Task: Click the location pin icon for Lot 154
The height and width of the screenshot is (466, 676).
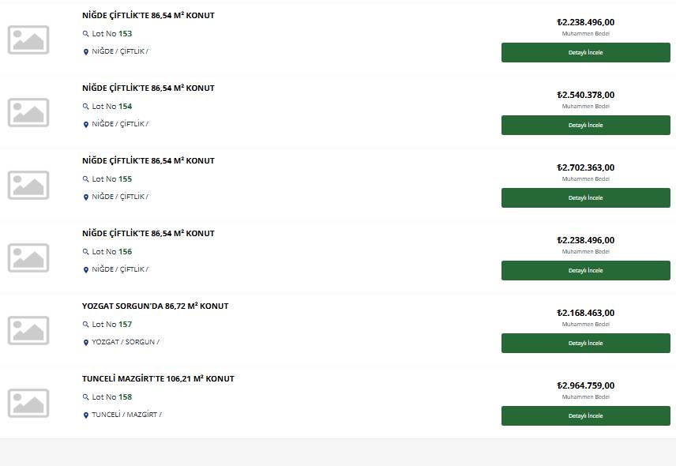Action: (86, 125)
